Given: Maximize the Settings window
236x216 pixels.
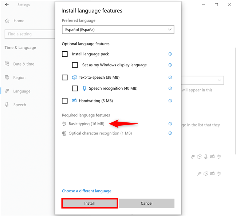Looking at the screenshot, I should pos(216,5).
